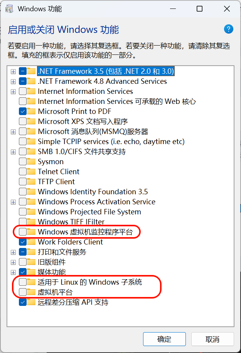Enable the Telnet Client checkbox
The width and height of the screenshot is (241, 353).
coord(23,171)
